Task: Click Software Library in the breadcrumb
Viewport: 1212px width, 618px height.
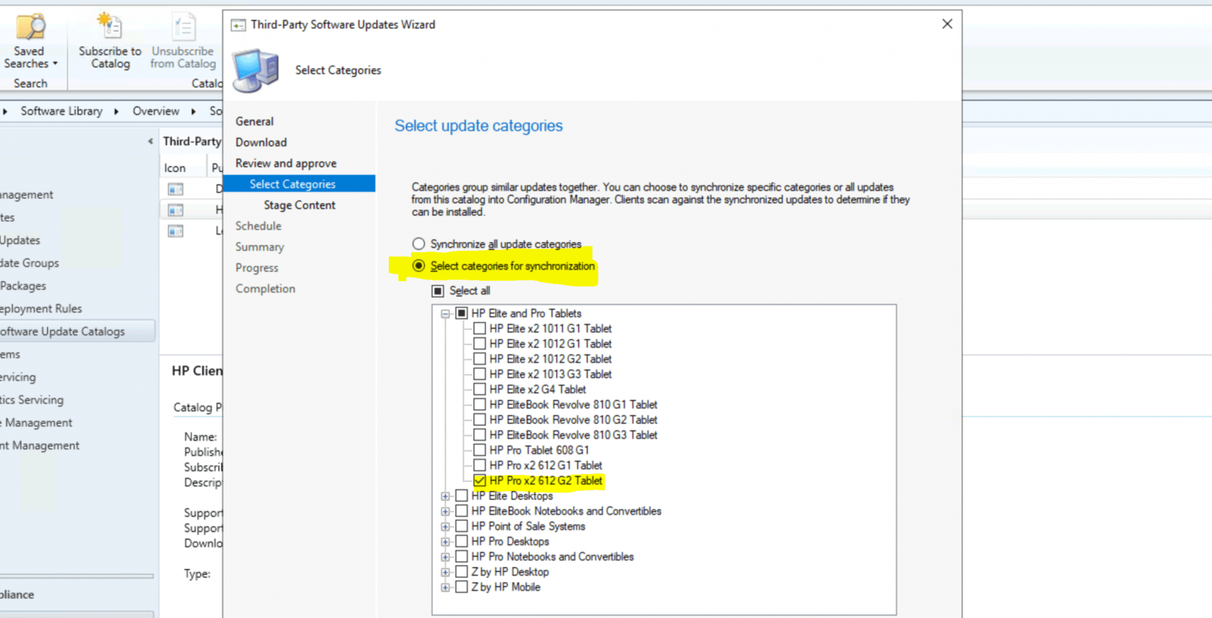Action: 61,111
